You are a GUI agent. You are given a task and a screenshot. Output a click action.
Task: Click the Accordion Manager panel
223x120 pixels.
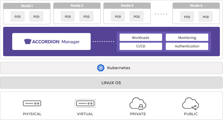51,42
